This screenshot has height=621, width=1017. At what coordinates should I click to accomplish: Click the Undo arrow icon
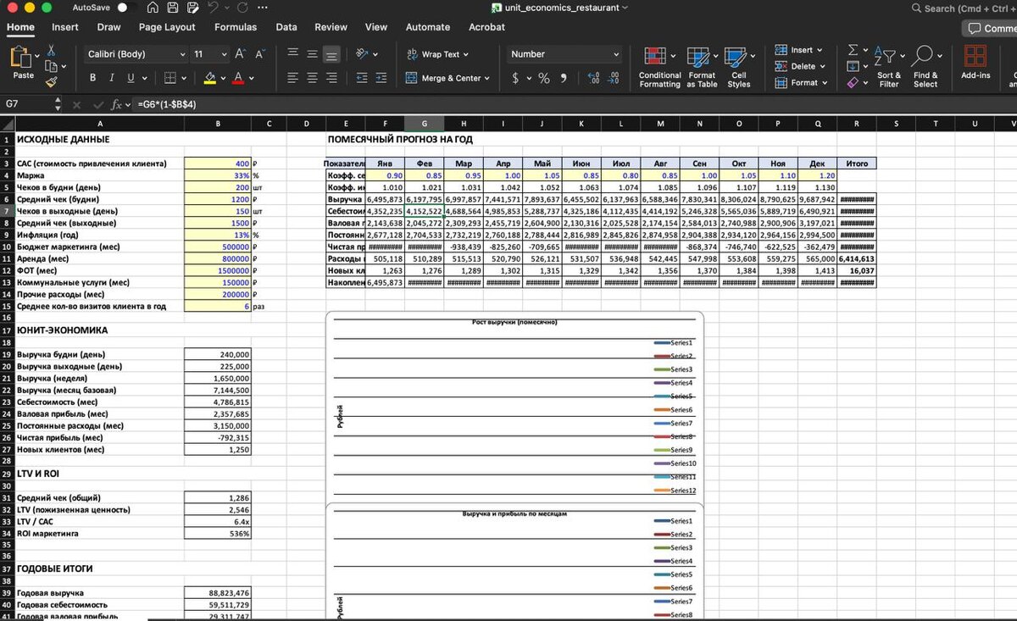point(212,8)
